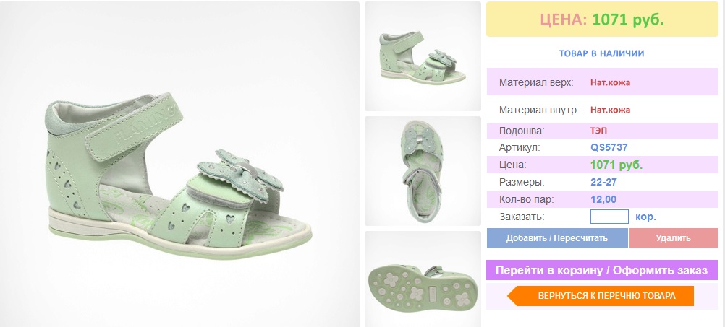Return using Вернуться к перечню товара arrow
The image size is (725, 327).
pos(601,296)
